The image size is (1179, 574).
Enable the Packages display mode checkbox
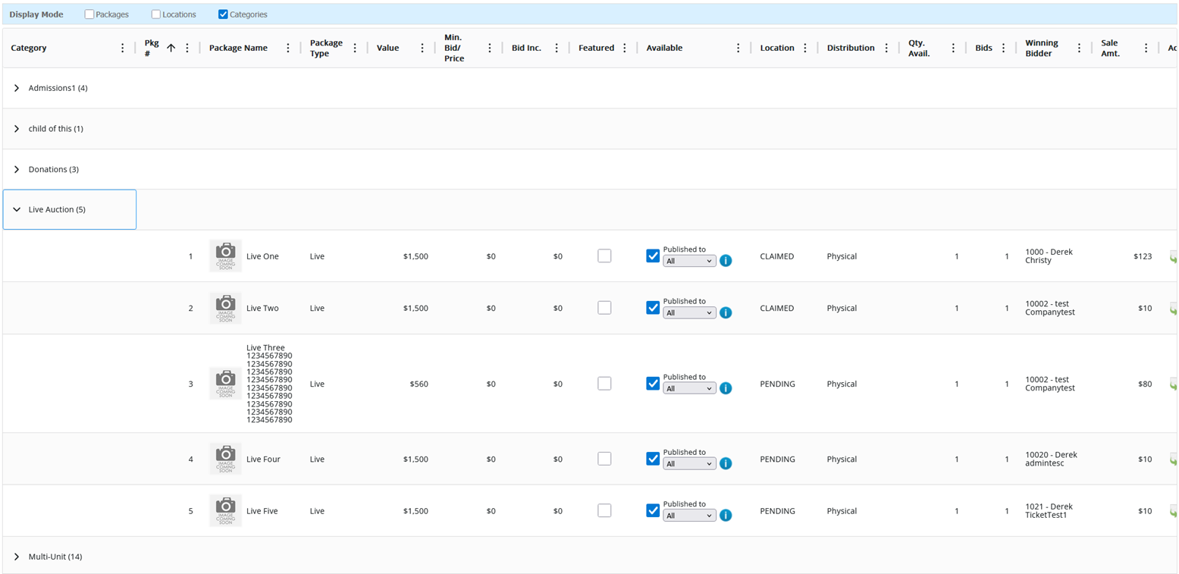pyautogui.click(x=89, y=14)
